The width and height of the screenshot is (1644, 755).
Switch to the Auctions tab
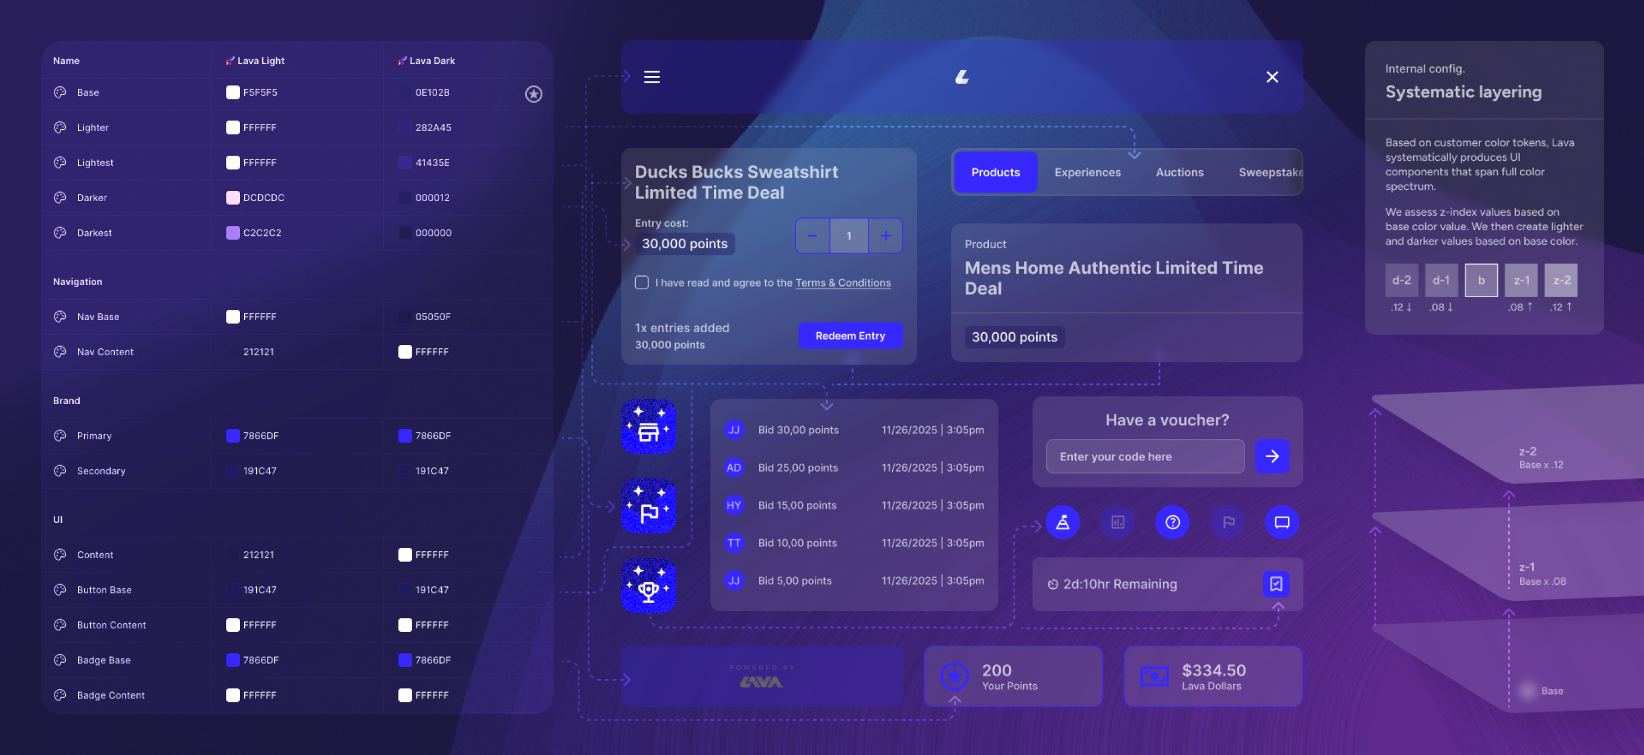pyautogui.click(x=1179, y=172)
